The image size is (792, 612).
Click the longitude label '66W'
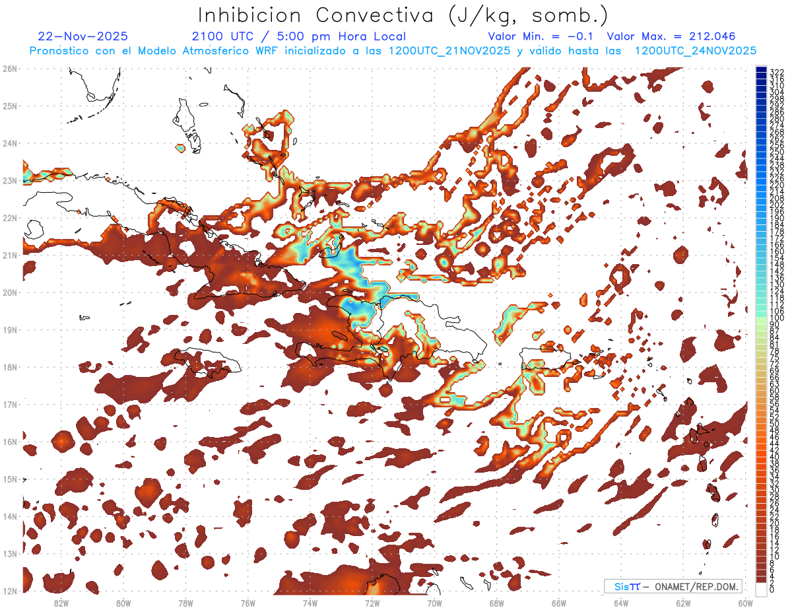[559, 603]
